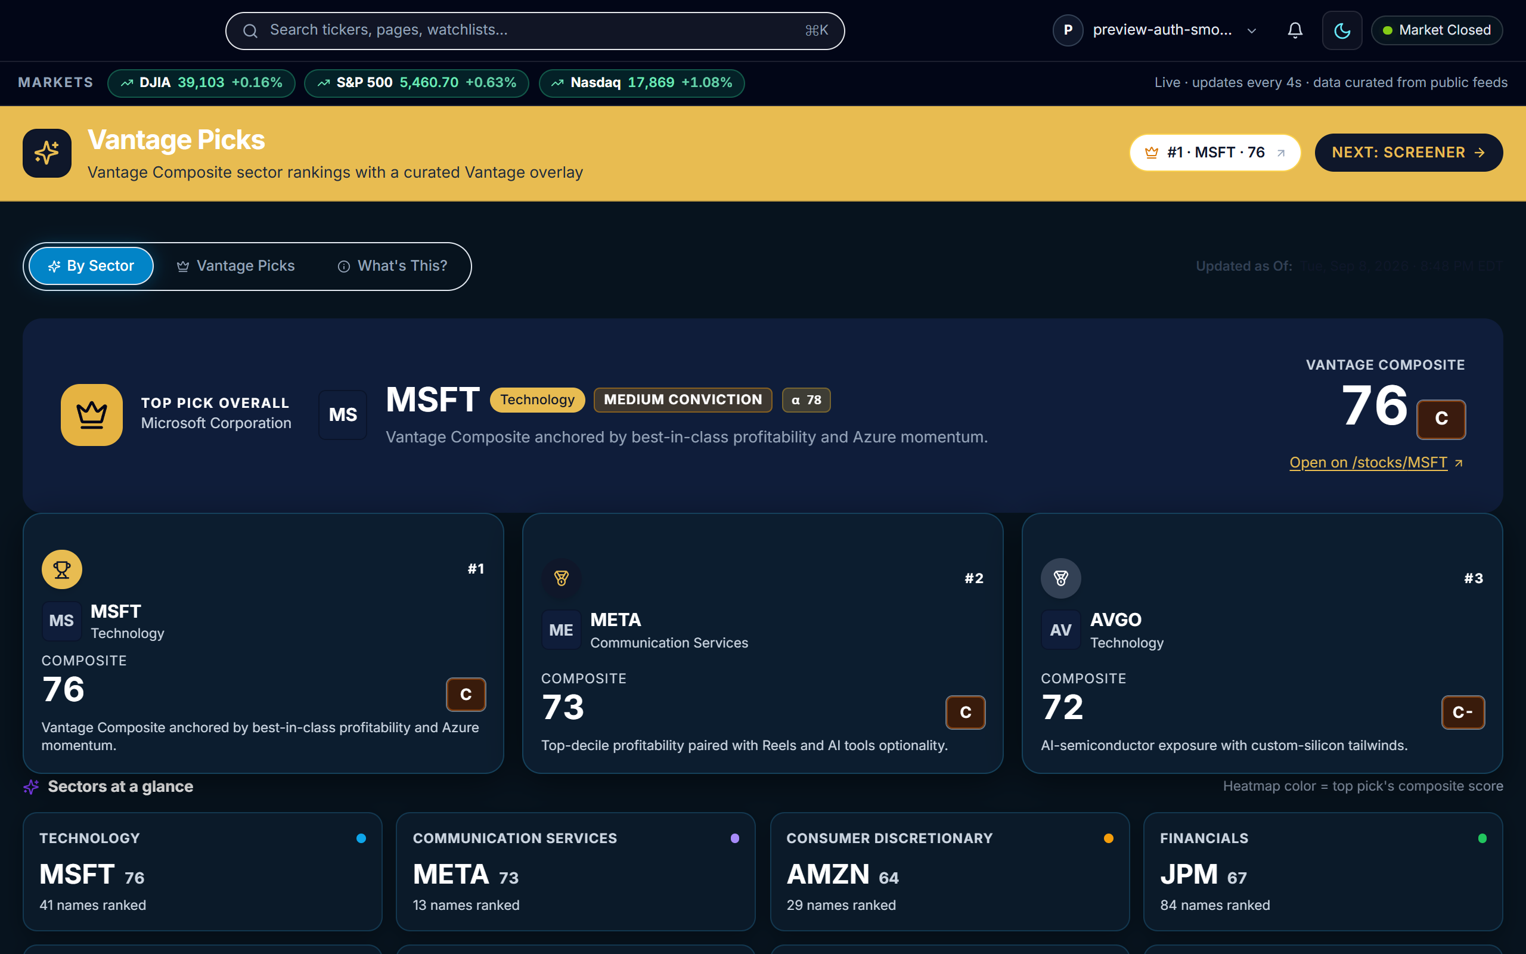
Task: Open the Financials sector tile
Action: click(x=1323, y=871)
